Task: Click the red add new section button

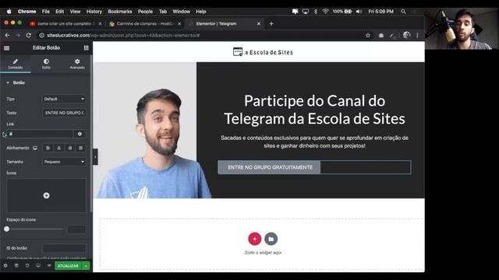Action: [255, 239]
